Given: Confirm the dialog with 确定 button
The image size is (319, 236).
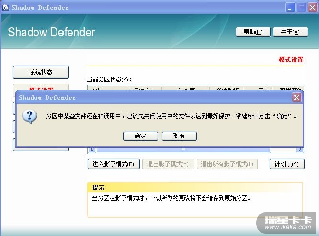Looking at the screenshot, I should [140, 136].
